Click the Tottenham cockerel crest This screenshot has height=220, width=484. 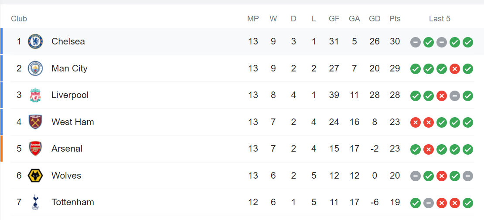pyautogui.click(x=35, y=203)
